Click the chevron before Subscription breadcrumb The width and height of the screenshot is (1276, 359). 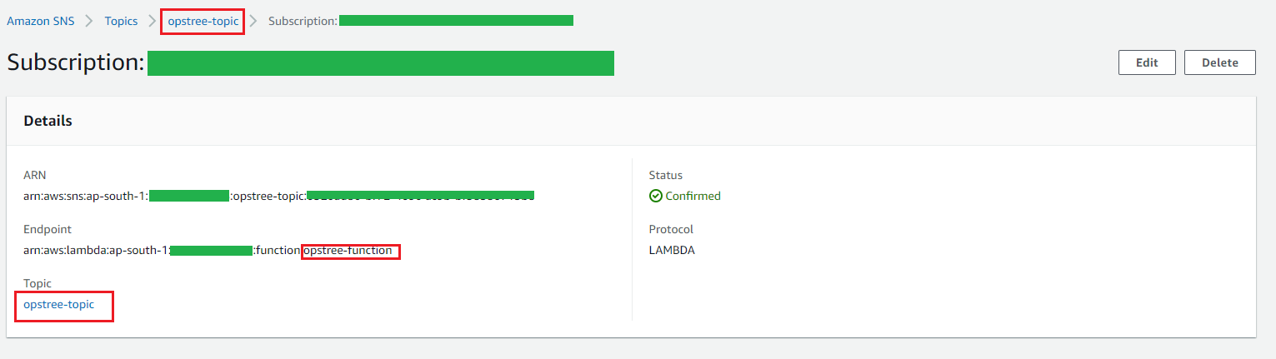(x=254, y=21)
